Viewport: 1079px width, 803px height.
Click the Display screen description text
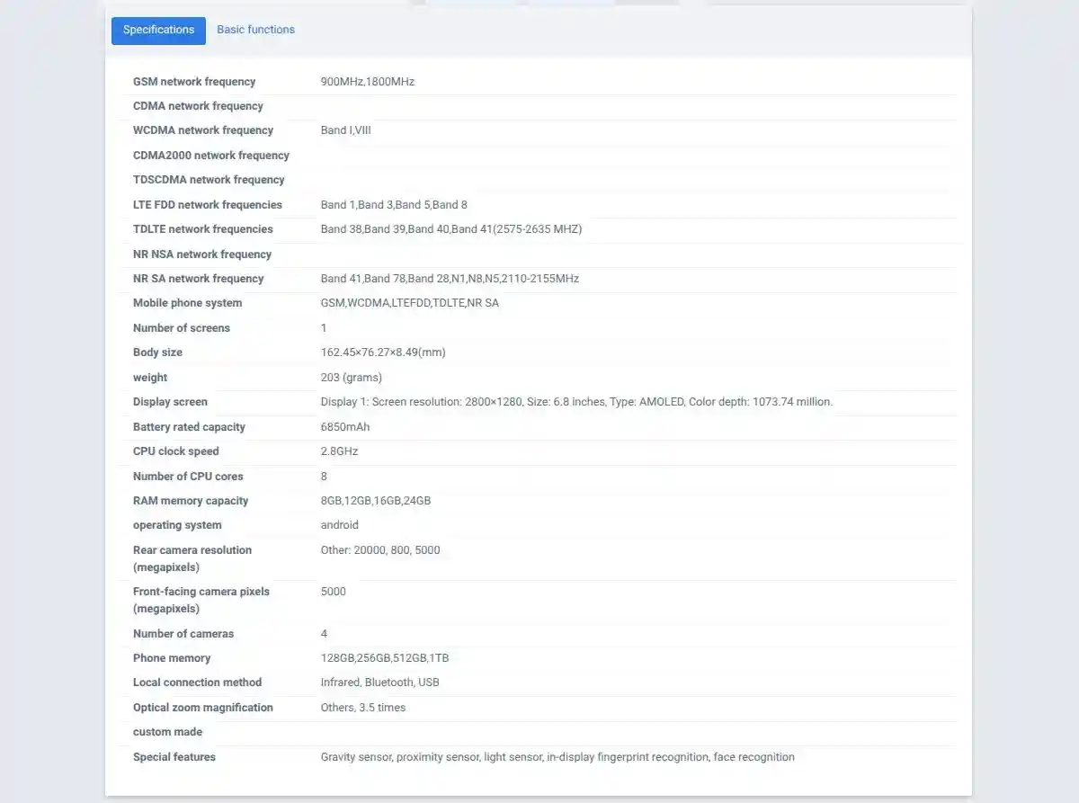576,402
